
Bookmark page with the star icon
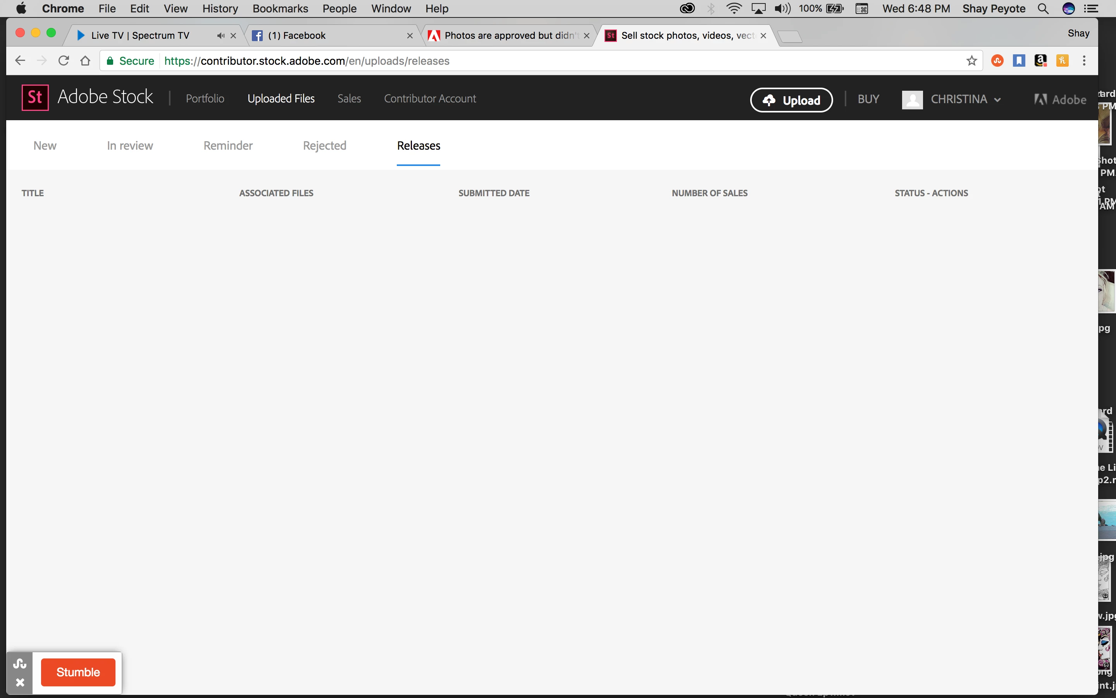tap(972, 61)
